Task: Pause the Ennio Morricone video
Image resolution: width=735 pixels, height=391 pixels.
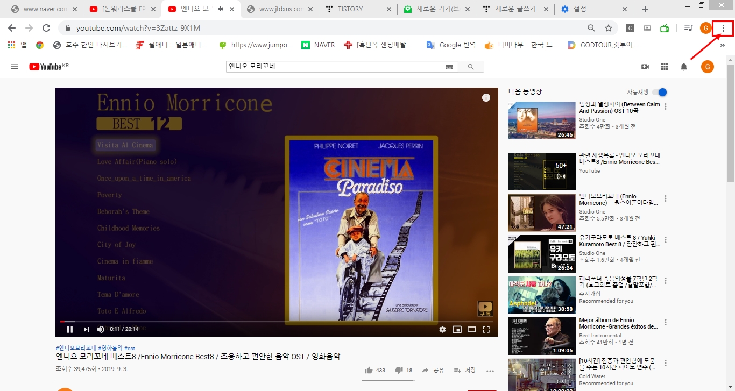Action: (x=70, y=329)
